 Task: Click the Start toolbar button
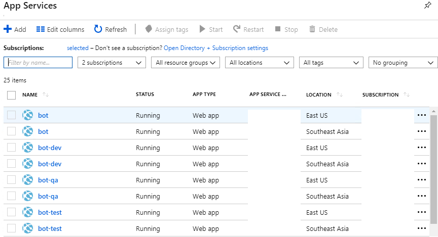pyautogui.click(x=211, y=29)
